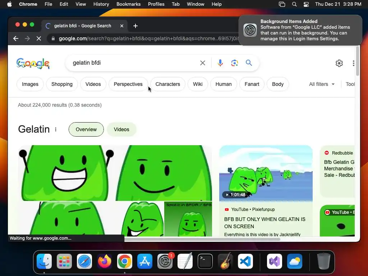Stop loading the page
This screenshot has height=276, width=368.
click(39, 38)
